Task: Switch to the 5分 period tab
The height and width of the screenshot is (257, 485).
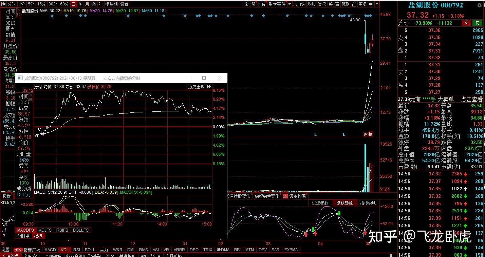Action: click(x=31, y=4)
